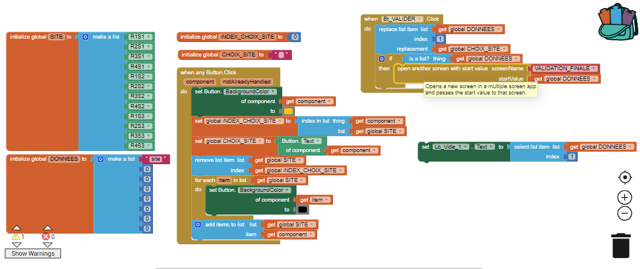Open the Bt_VALIDER component dropdown
Image resolution: width=640 pixels, height=269 pixels.
tap(419, 19)
